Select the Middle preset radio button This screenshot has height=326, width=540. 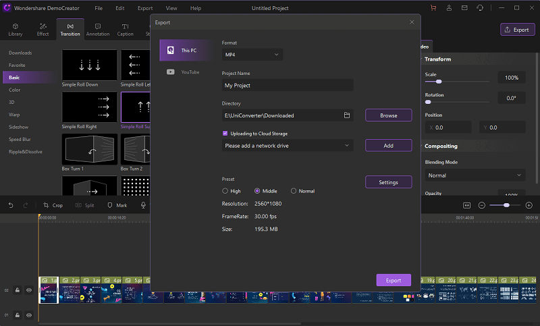point(257,191)
